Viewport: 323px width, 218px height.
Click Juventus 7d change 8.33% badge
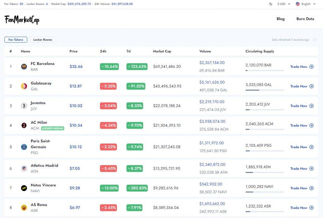point(135,106)
